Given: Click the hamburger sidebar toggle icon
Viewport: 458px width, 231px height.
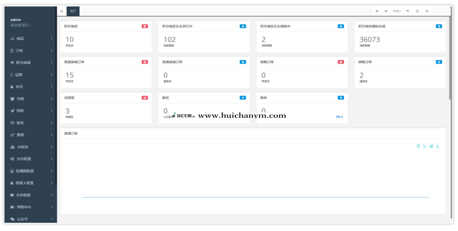Looking at the screenshot, I should [x=62, y=11].
